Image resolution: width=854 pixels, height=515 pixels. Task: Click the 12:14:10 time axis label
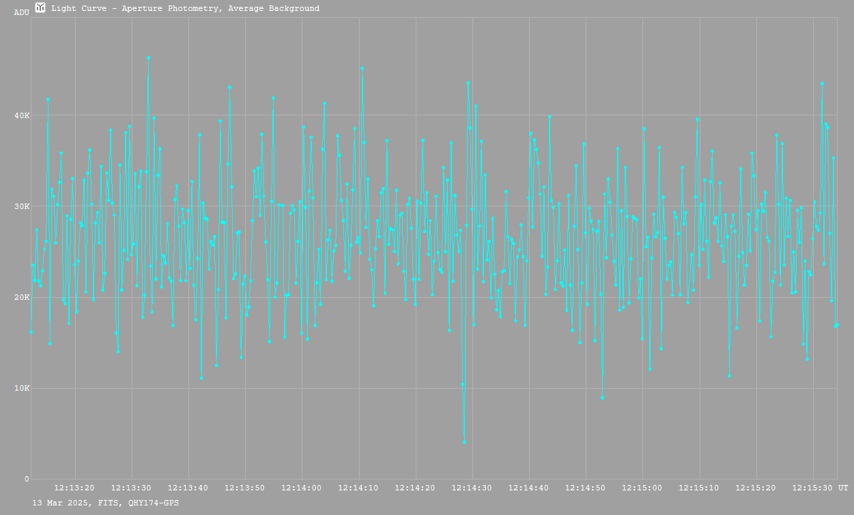tap(358, 488)
